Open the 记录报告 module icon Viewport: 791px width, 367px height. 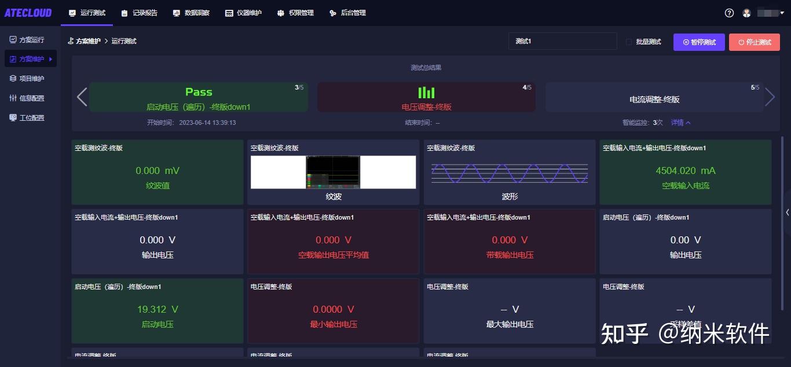[x=123, y=13]
